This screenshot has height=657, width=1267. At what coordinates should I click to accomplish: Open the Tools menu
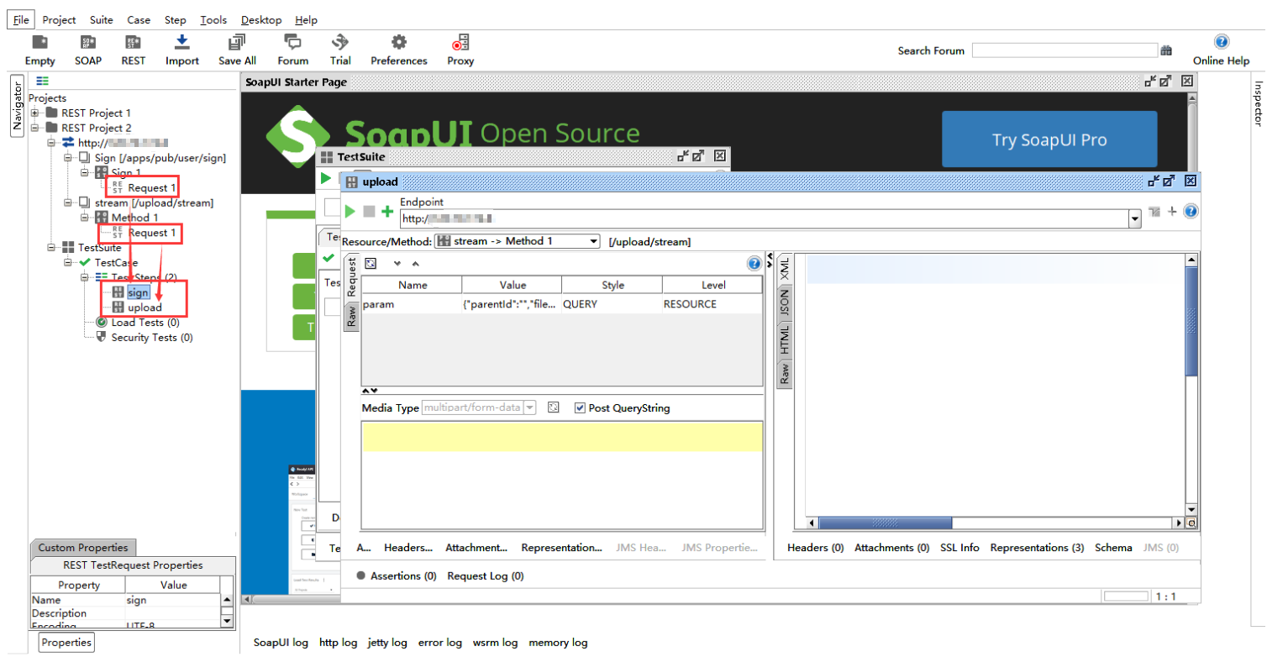click(x=213, y=19)
